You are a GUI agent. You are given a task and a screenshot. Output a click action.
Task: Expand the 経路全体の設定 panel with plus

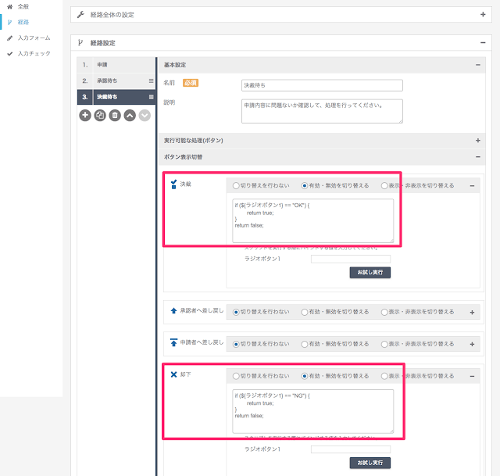pos(483,14)
